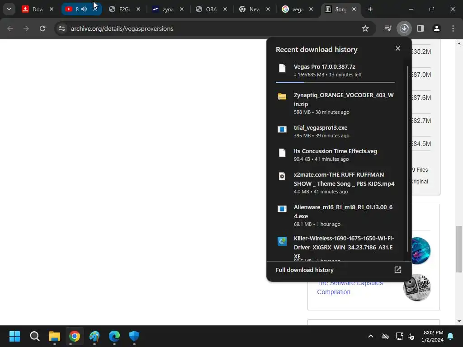Open the clock showing 8:02 PM
The width and height of the screenshot is (463, 347).
(433, 336)
